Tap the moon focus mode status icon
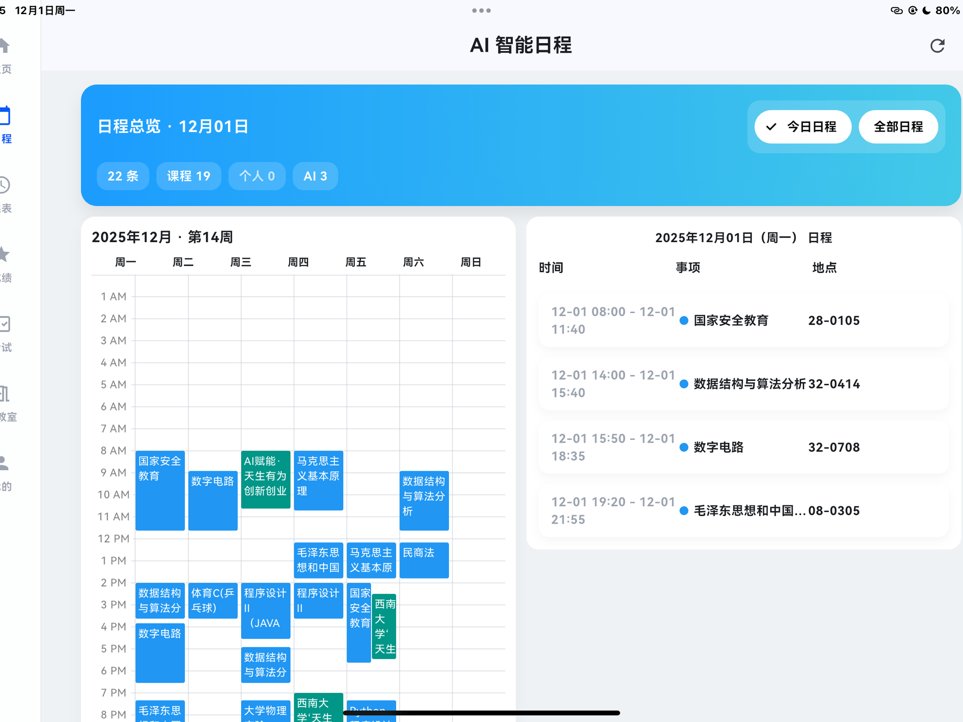Image resolution: width=963 pixels, height=722 pixels. pos(926,10)
